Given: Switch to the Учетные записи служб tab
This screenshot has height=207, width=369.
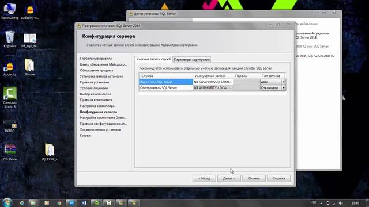Looking at the screenshot, I should tap(153, 59).
